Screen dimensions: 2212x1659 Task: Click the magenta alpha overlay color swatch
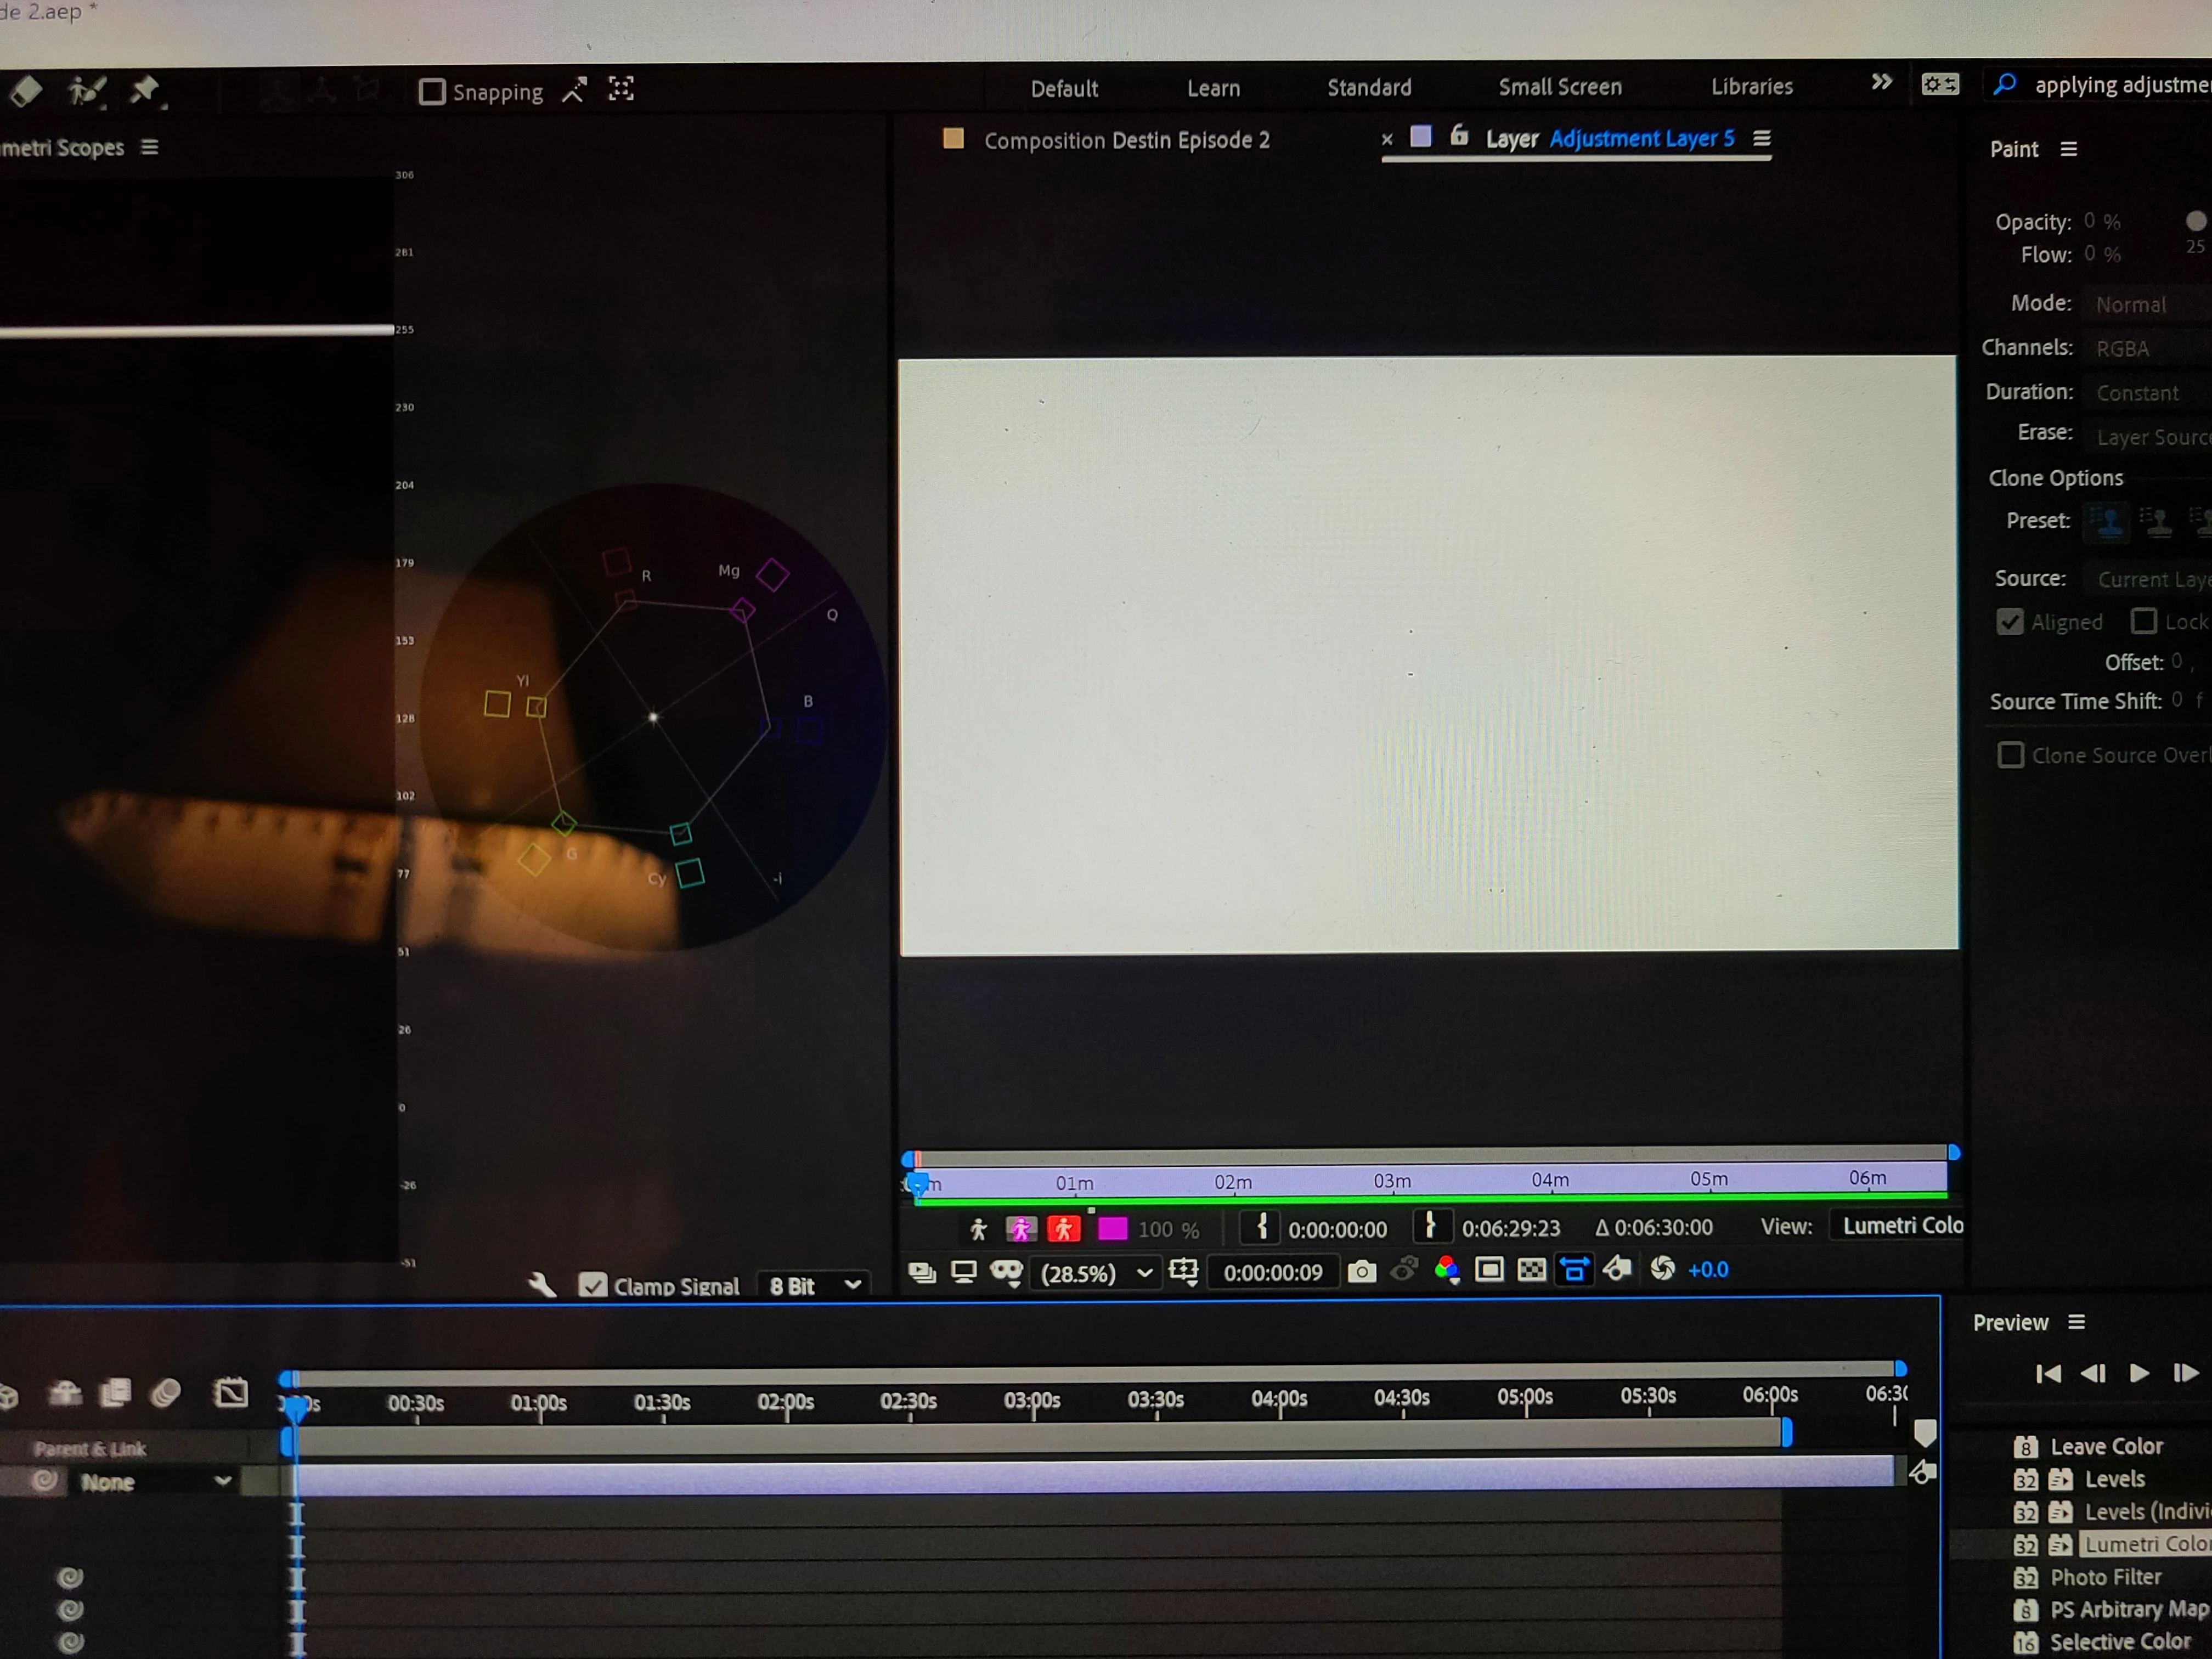click(x=1112, y=1228)
